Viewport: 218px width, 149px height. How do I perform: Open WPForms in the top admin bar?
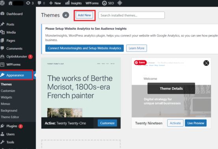coord(92,3)
